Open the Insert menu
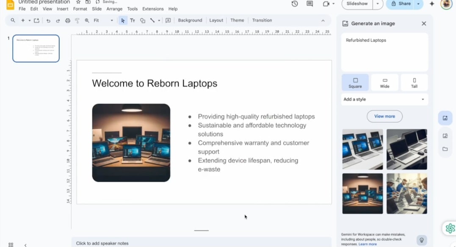 tap(62, 9)
